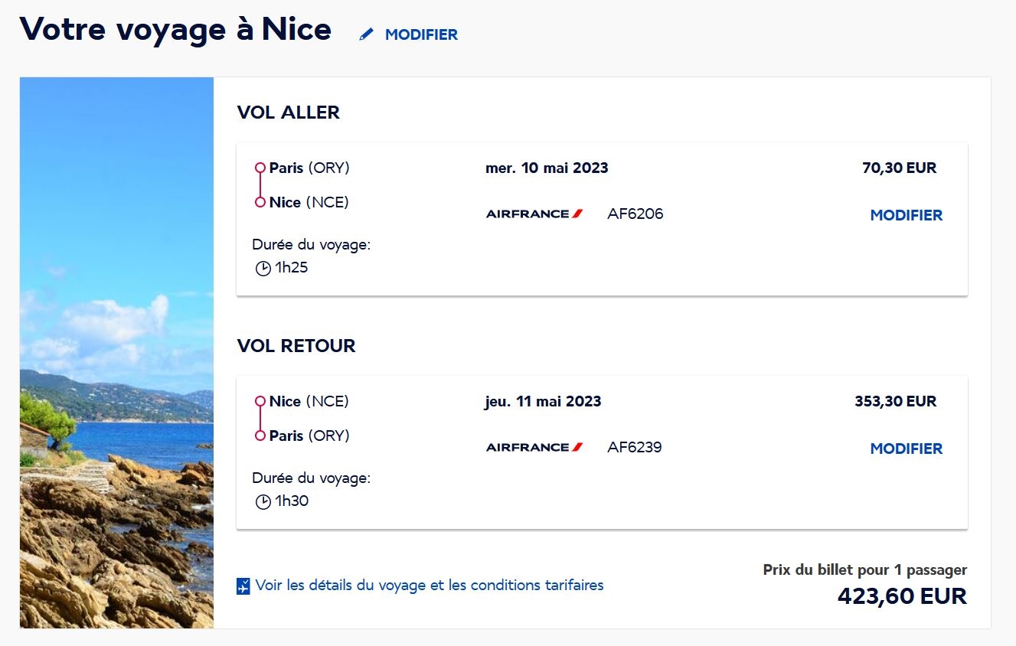Click the top MODIFIER link near the title
Viewport: 1016px width, 646px height.
pos(421,34)
